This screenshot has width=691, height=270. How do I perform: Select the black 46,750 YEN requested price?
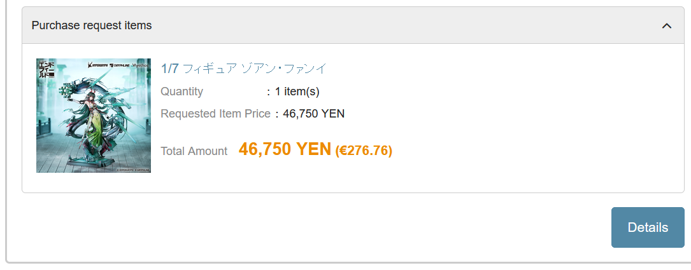[x=314, y=114]
